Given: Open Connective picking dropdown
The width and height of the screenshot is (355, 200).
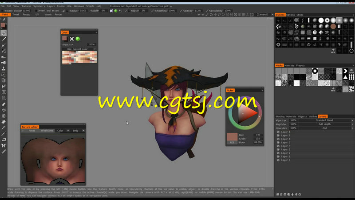Looking at the screenshot, I should click(x=161, y=6).
